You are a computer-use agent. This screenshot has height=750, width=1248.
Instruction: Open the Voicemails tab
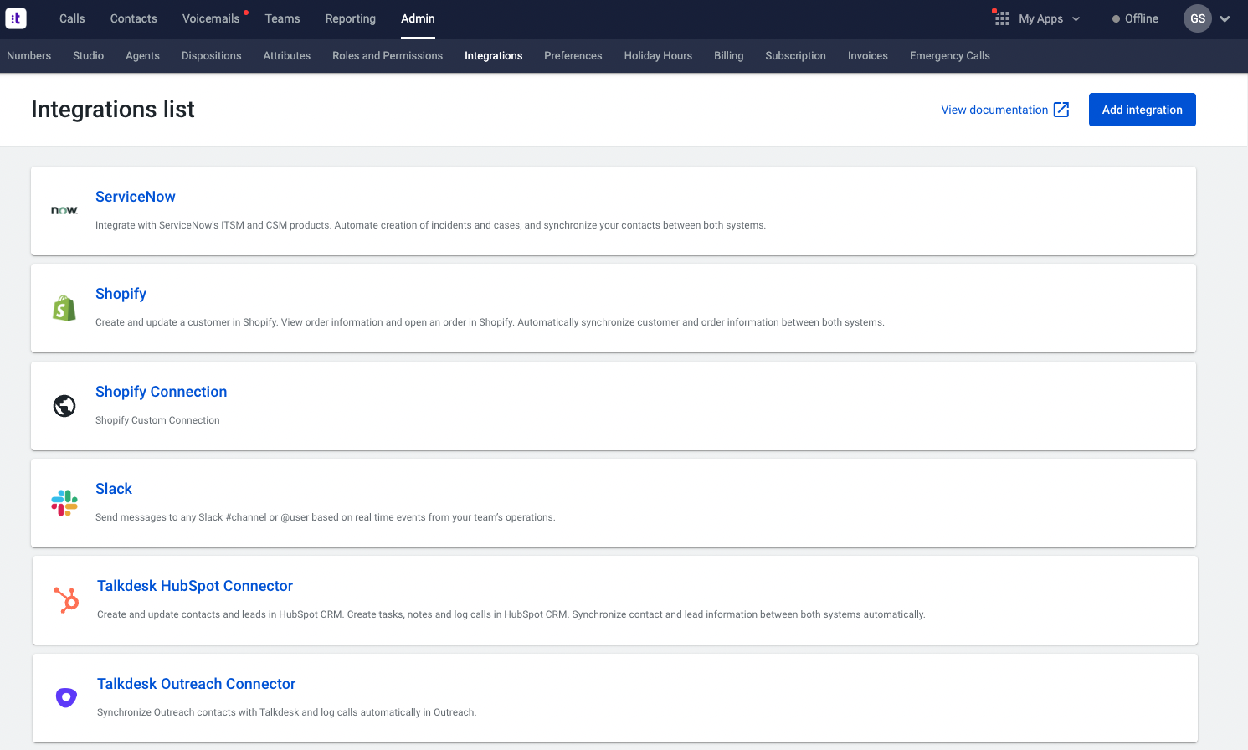[x=211, y=18]
